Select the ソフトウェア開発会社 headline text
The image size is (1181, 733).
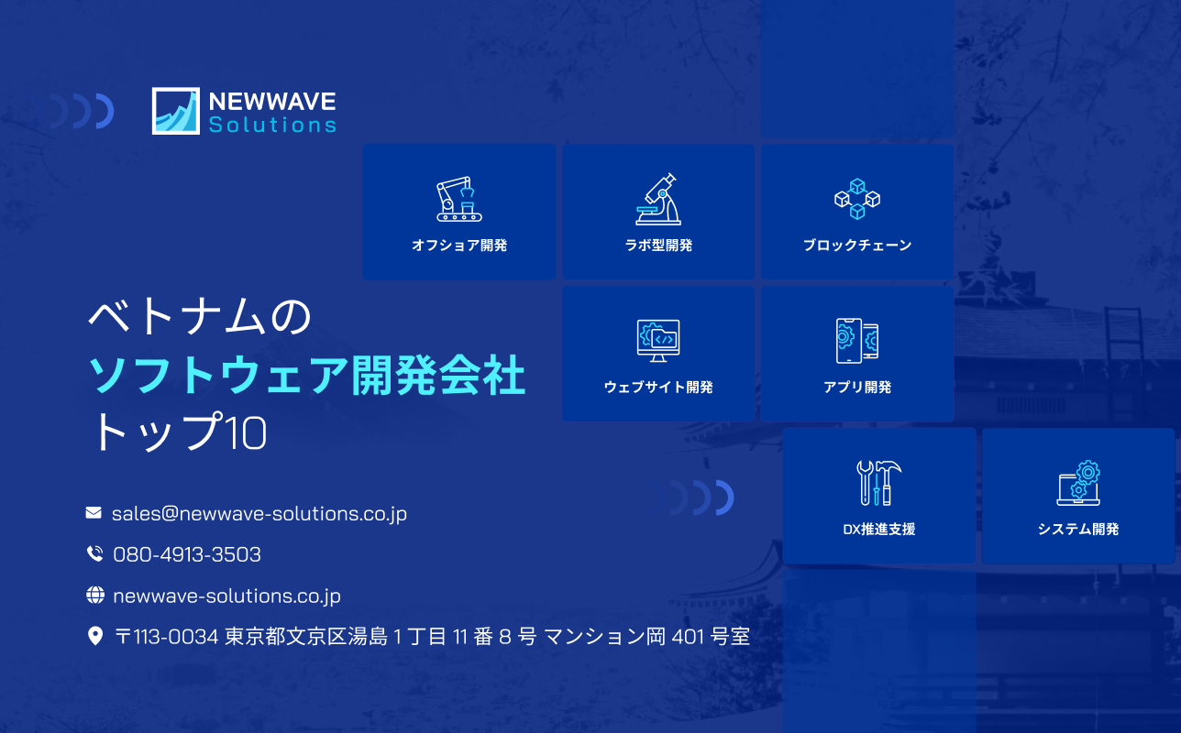(309, 375)
